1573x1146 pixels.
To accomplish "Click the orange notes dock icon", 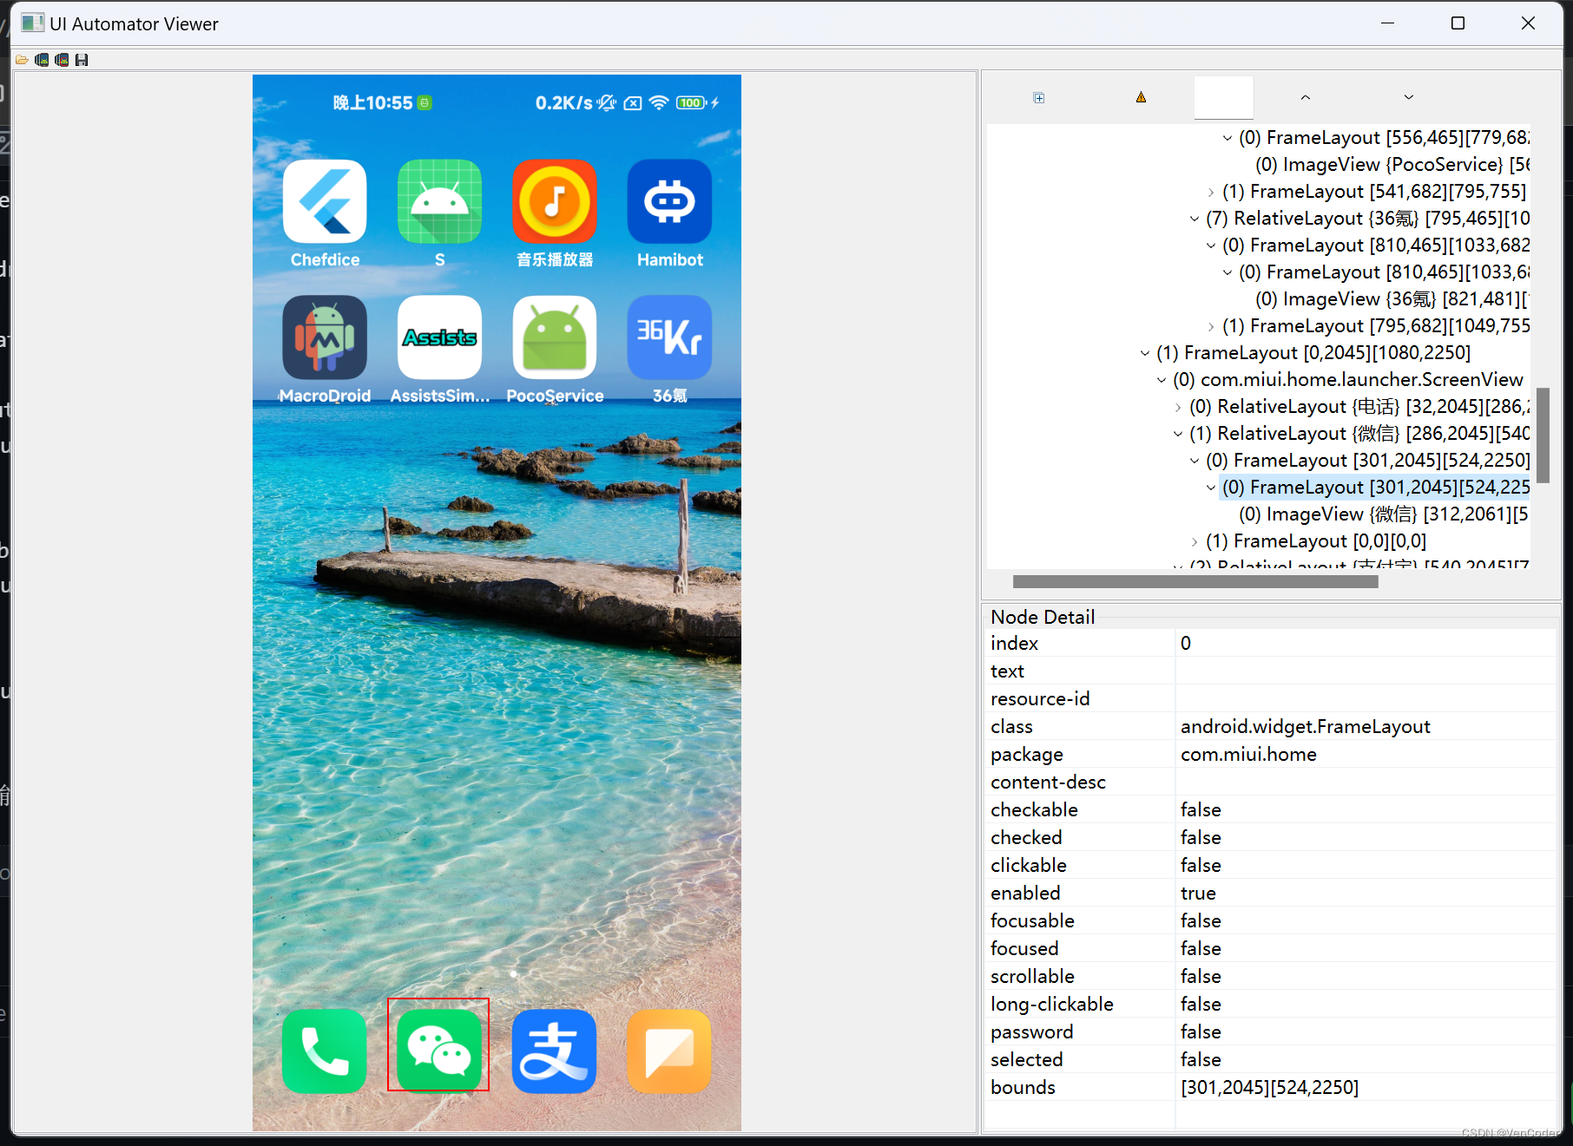I will (669, 1051).
